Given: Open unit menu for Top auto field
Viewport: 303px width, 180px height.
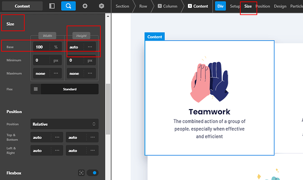Looking at the screenshot, I should click(57, 137).
